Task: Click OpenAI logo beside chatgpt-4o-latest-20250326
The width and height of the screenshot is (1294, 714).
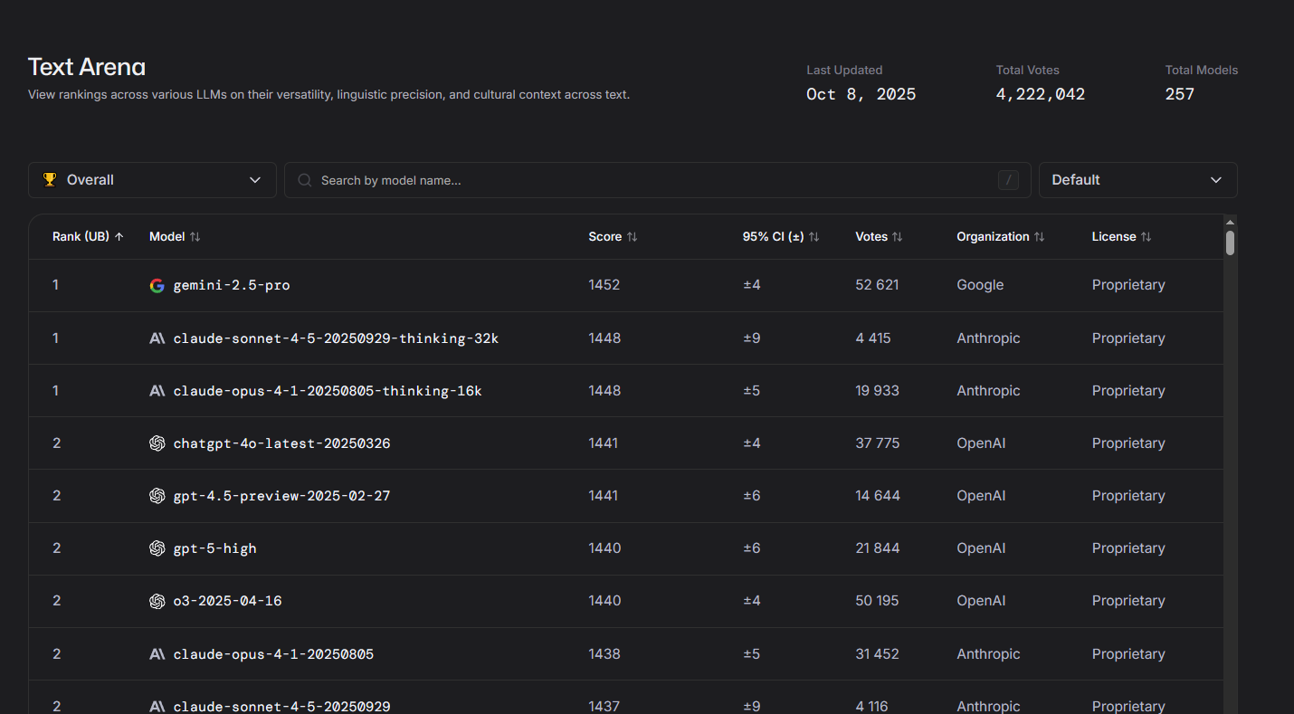Action: [x=157, y=443]
